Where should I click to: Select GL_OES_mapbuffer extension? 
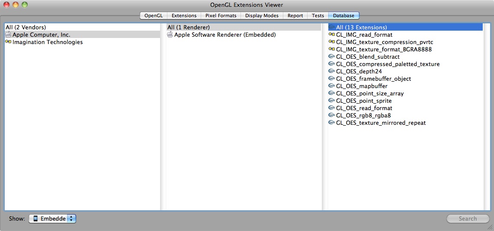[405, 86]
